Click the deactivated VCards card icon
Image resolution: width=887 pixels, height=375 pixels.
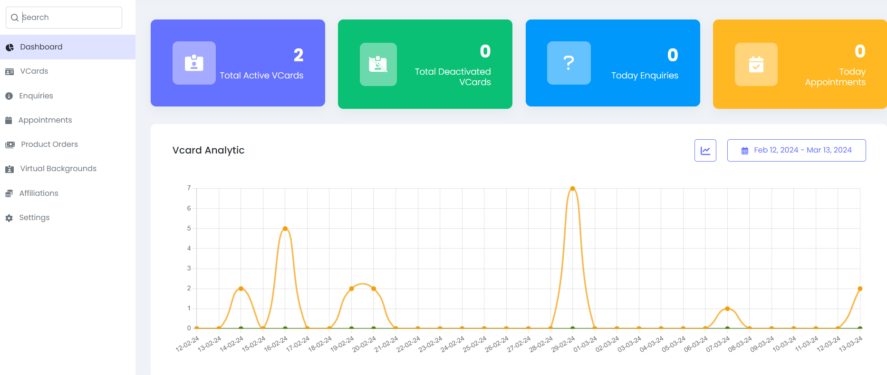(378, 64)
